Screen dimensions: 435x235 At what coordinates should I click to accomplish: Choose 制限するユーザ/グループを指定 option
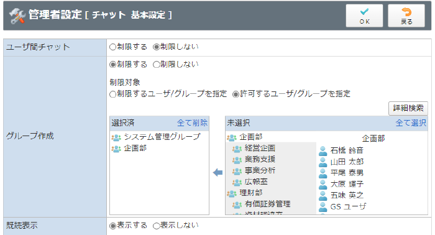tap(112, 94)
